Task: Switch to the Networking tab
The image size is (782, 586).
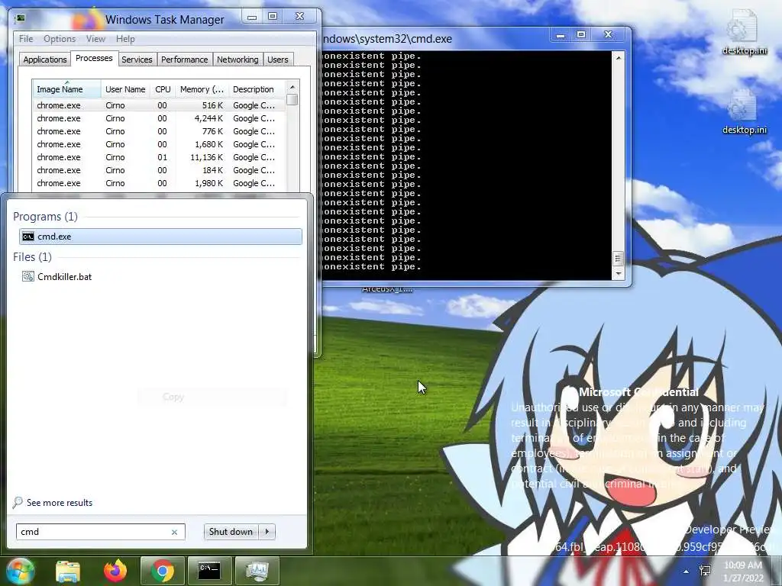Action: (x=238, y=60)
